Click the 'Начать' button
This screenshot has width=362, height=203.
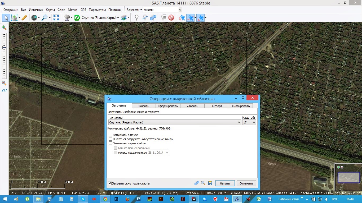pos(225,183)
